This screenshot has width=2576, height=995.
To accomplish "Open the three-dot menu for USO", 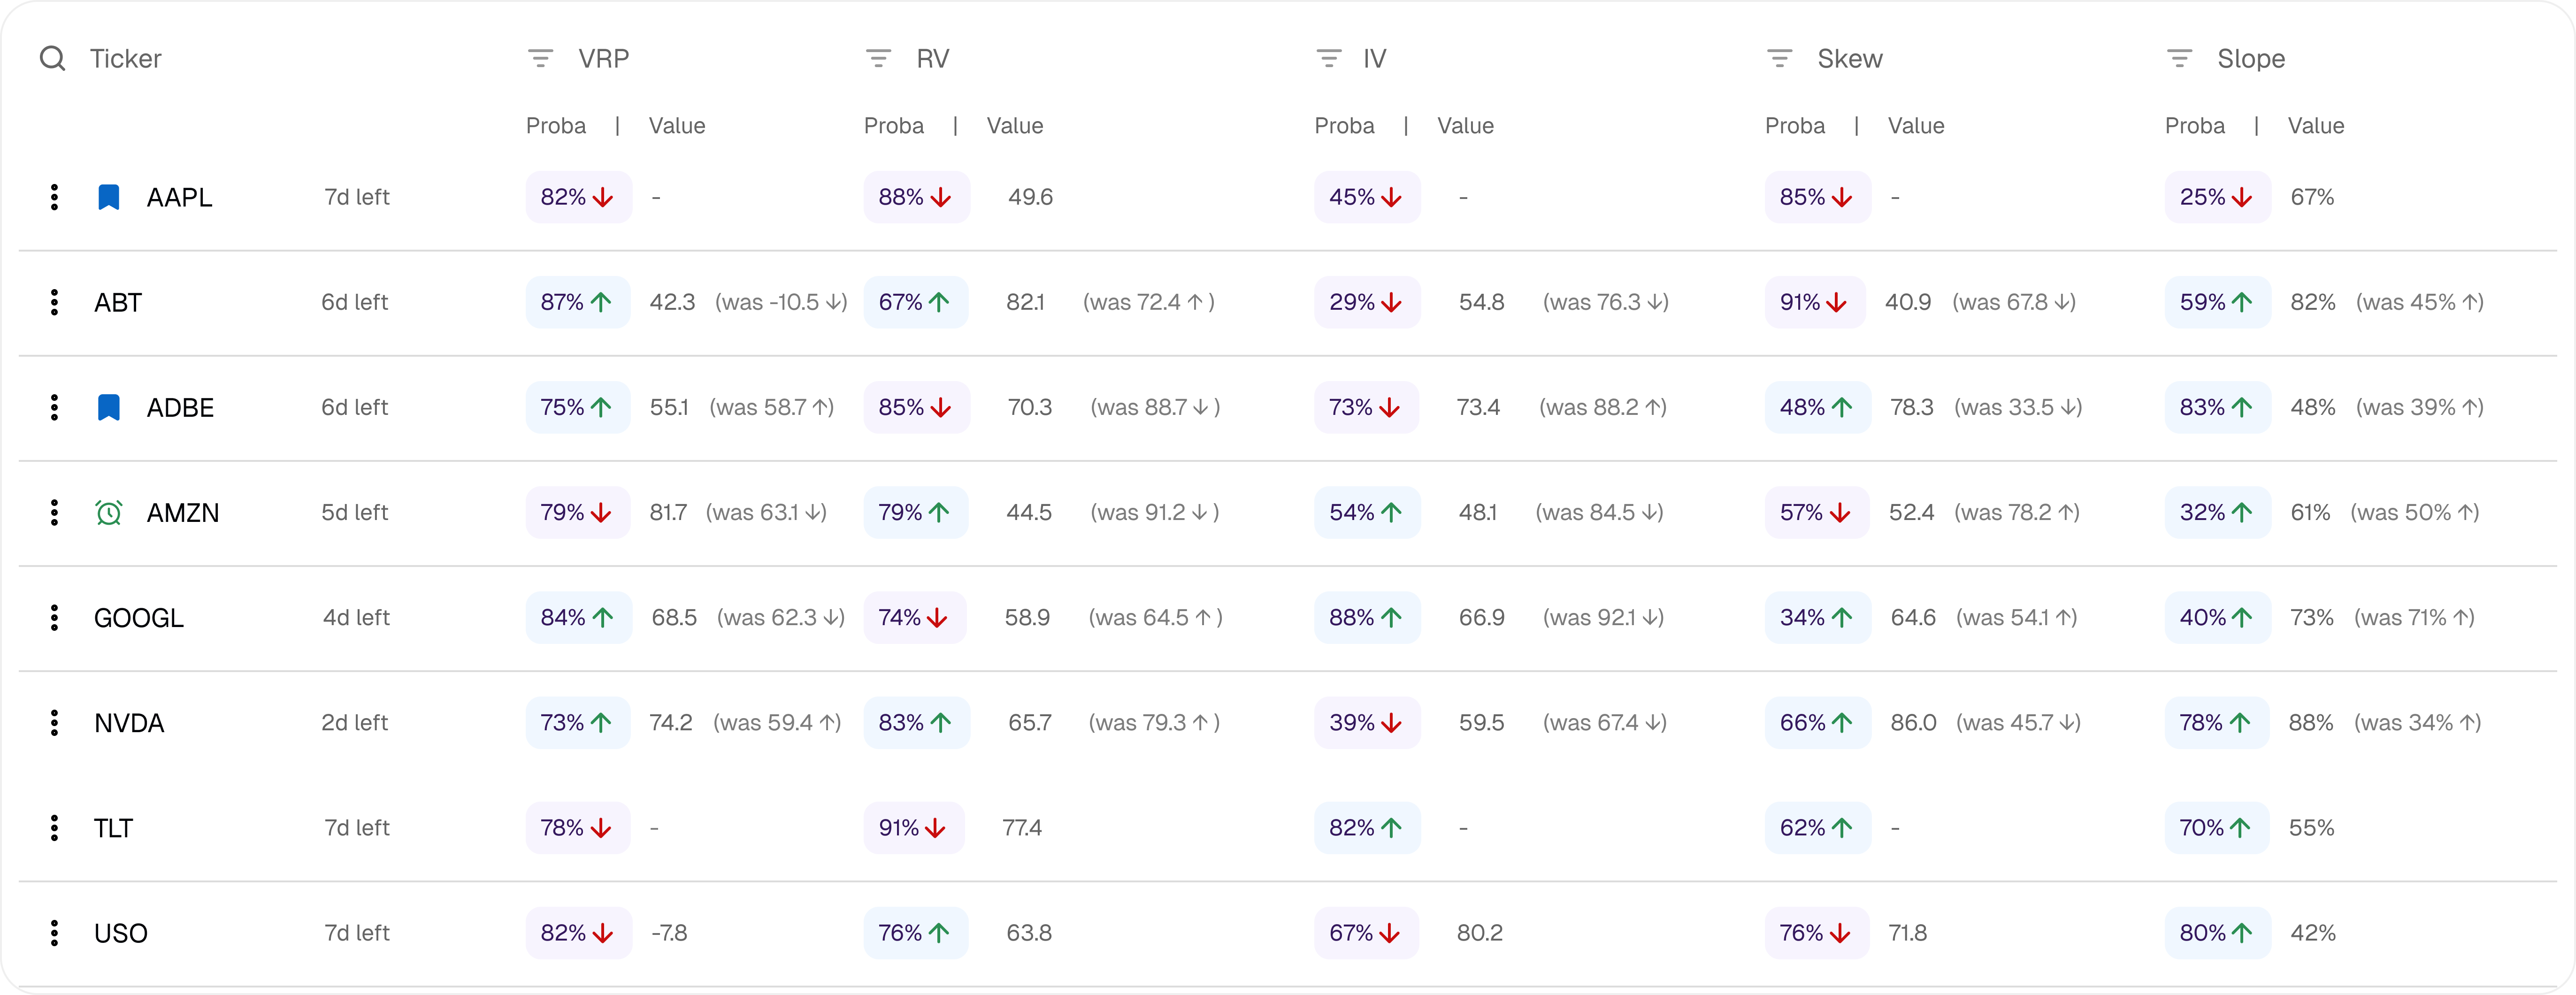I will tap(54, 933).
